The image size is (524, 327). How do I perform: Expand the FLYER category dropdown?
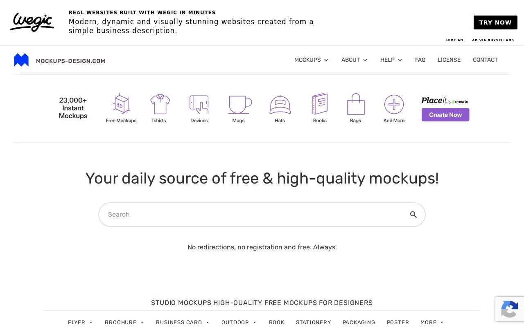tap(80, 322)
